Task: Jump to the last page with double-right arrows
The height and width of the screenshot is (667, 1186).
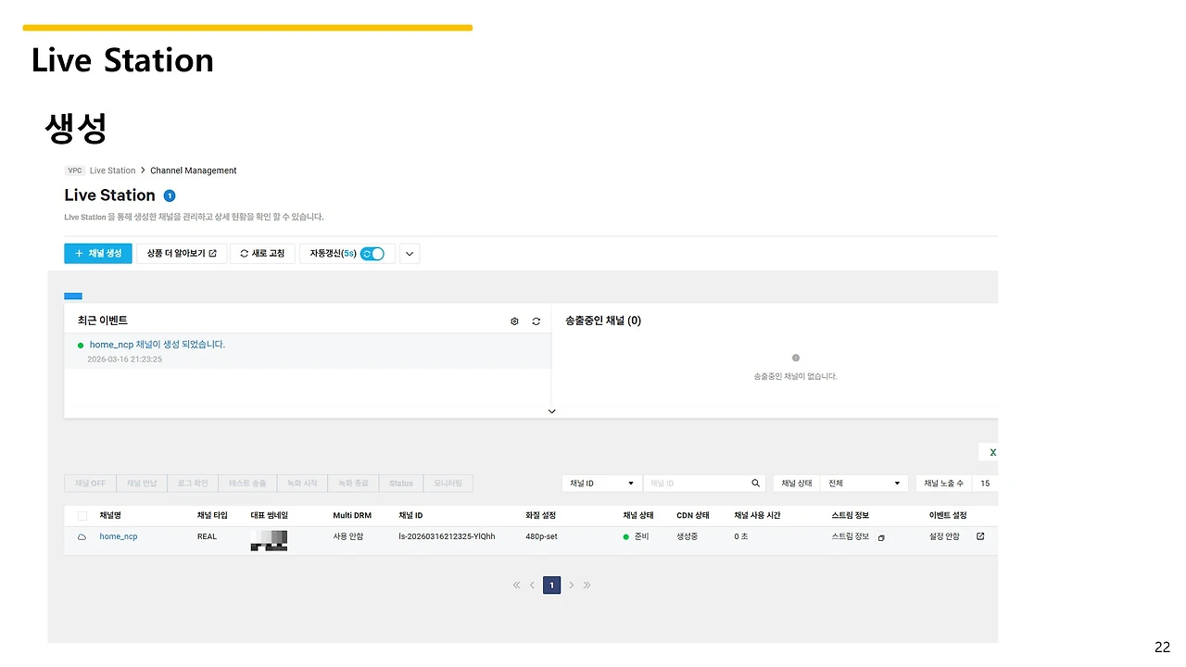Action: click(587, 585)
